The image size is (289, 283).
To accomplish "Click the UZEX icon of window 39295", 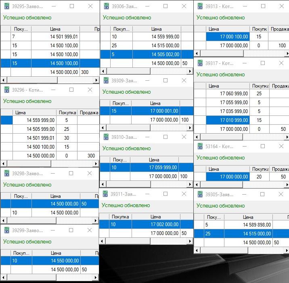I will coord(6,6).
